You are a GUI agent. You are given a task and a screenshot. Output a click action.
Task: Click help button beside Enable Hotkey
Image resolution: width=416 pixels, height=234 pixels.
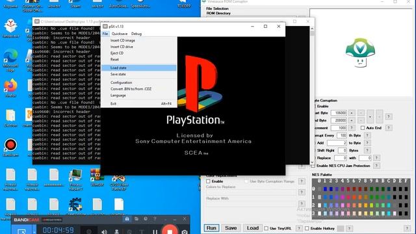click(350, 228)
